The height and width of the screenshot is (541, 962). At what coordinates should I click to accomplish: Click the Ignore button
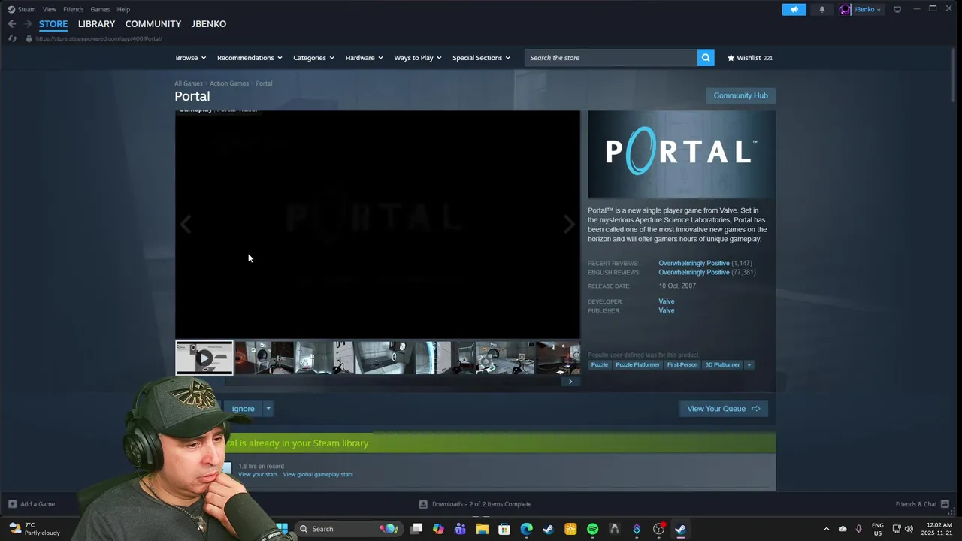[243, 409]
